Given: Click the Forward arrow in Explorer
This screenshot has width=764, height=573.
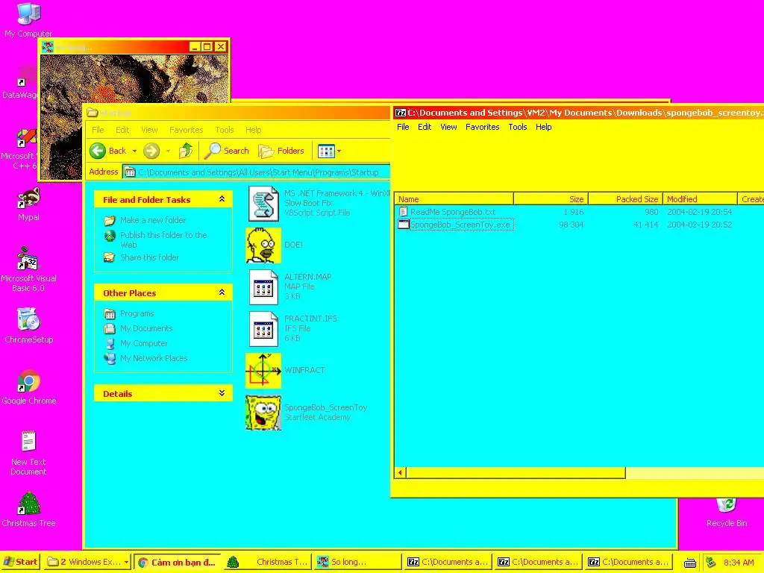Looking at the screenshot, I should point(151,151).
